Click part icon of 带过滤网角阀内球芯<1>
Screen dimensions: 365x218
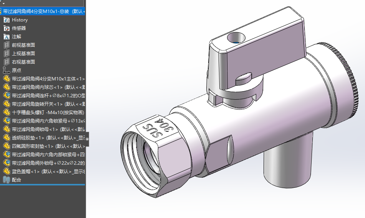coord(7,87)
